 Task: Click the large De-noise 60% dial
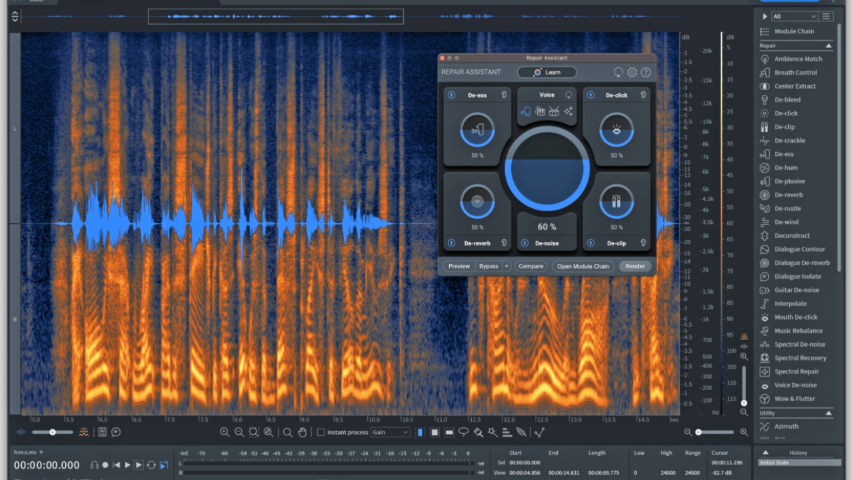tap(547, 169)
